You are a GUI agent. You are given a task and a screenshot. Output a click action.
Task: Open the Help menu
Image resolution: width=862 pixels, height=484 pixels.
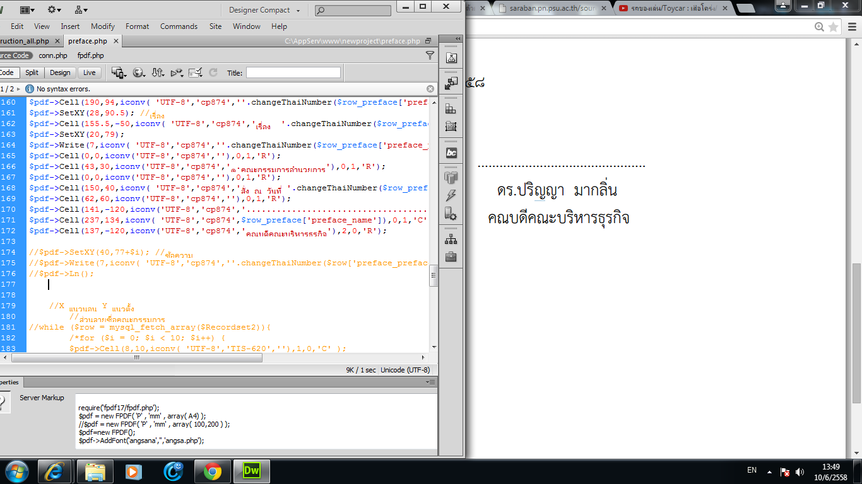[280, 26]
